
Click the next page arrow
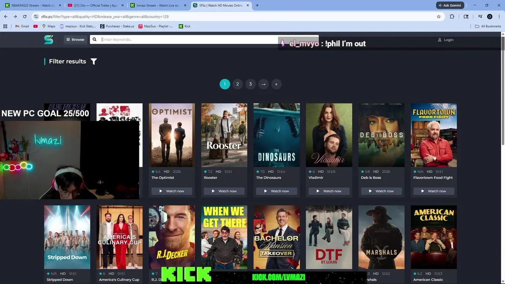tap(263, 84)
